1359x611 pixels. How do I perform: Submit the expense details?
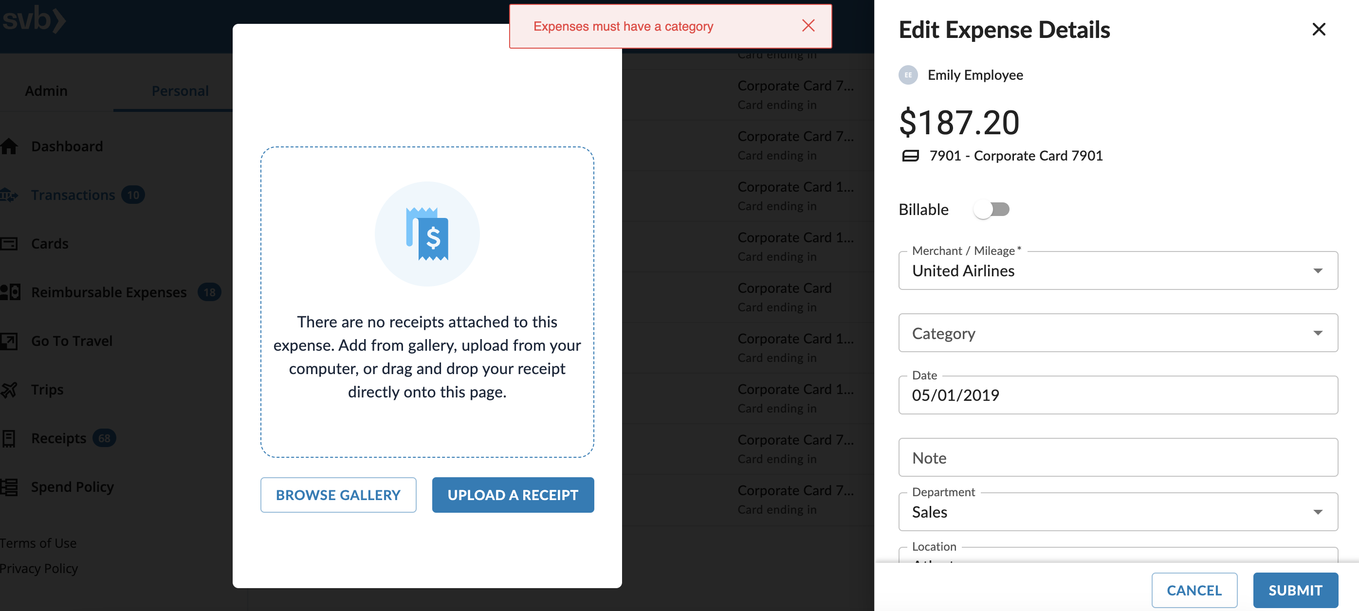[x=1295, y=590]
